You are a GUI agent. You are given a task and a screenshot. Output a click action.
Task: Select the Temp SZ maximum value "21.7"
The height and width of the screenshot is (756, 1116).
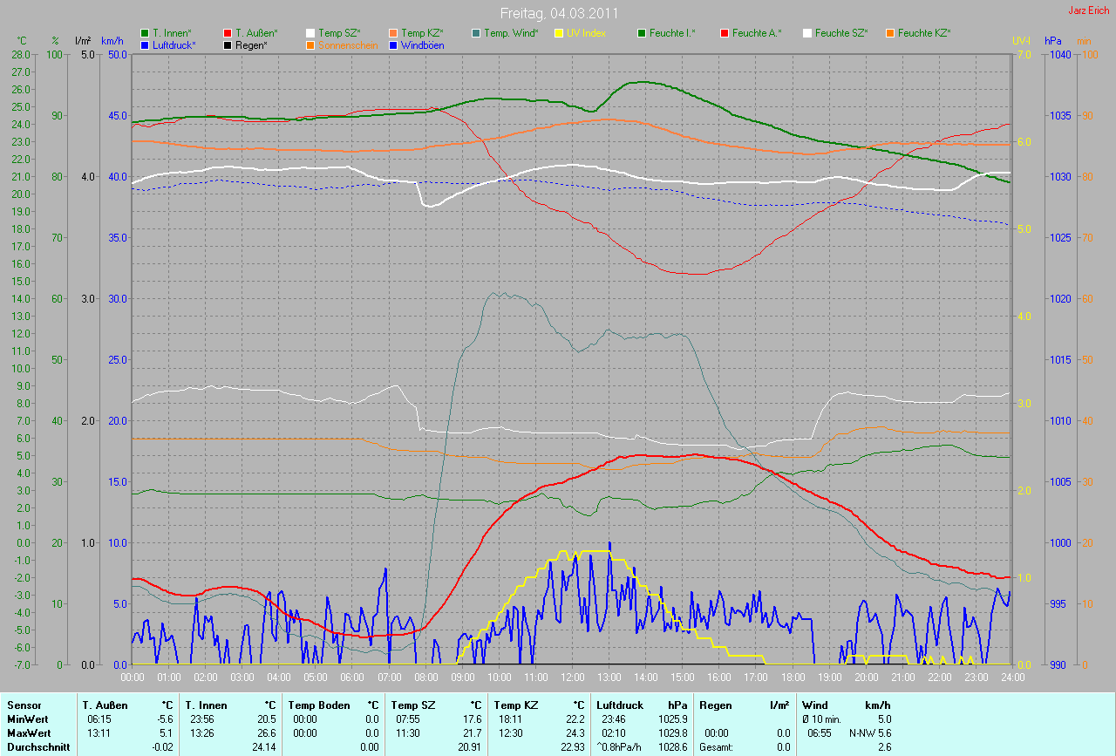click(x=472, y=733)
